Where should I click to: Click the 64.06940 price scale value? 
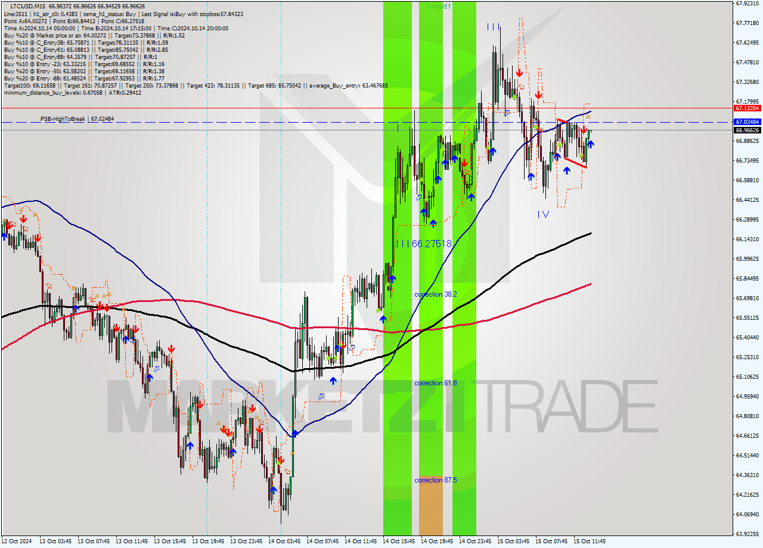pos(748,515)
